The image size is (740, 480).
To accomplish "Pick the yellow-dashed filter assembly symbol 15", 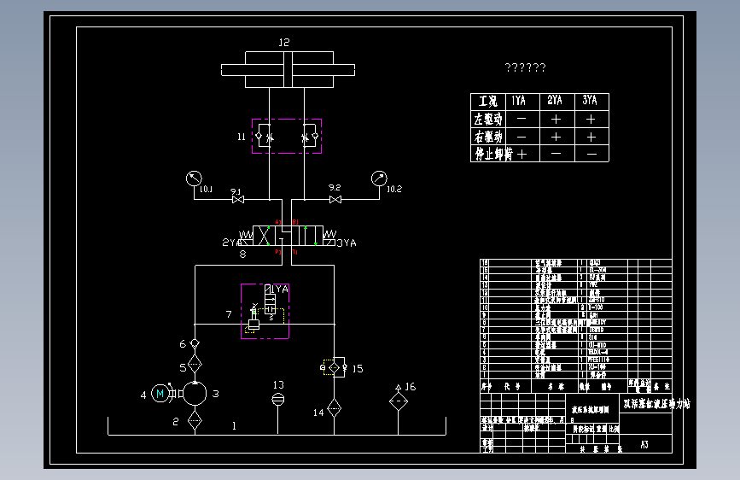I will click(334, 367).
